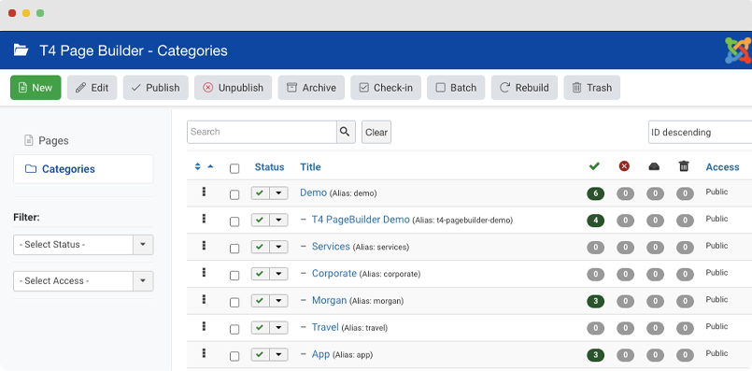Click the Trash toolbar button

(592, 87)
